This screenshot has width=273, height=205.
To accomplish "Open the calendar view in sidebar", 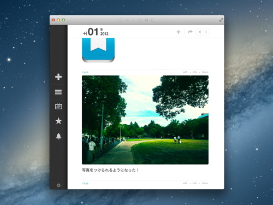I will coord(58,107).
